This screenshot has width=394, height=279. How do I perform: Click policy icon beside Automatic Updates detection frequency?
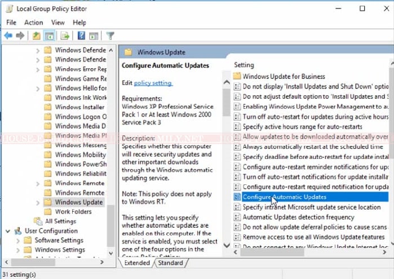click(237, 217)
